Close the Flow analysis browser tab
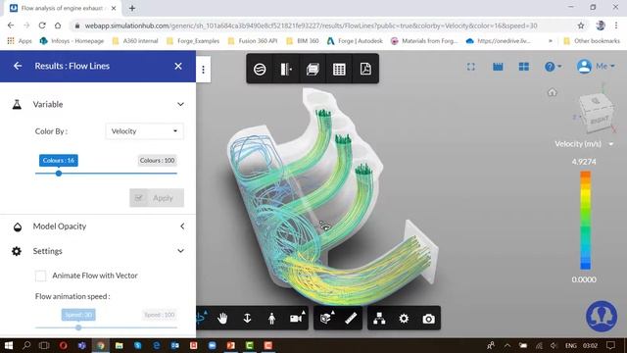 pos(114,8)
